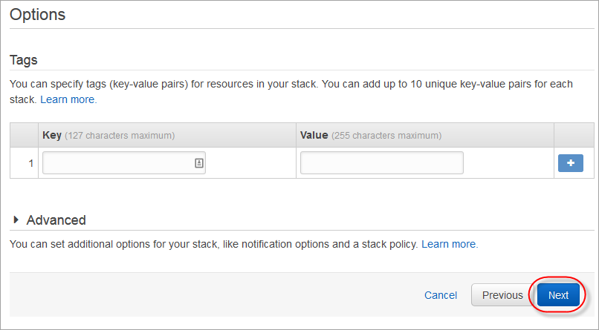Image resolution: width=599 pixels, height=330 pixels.
Task: Cancel the stack creation wizard
Action: click(441, 295)
